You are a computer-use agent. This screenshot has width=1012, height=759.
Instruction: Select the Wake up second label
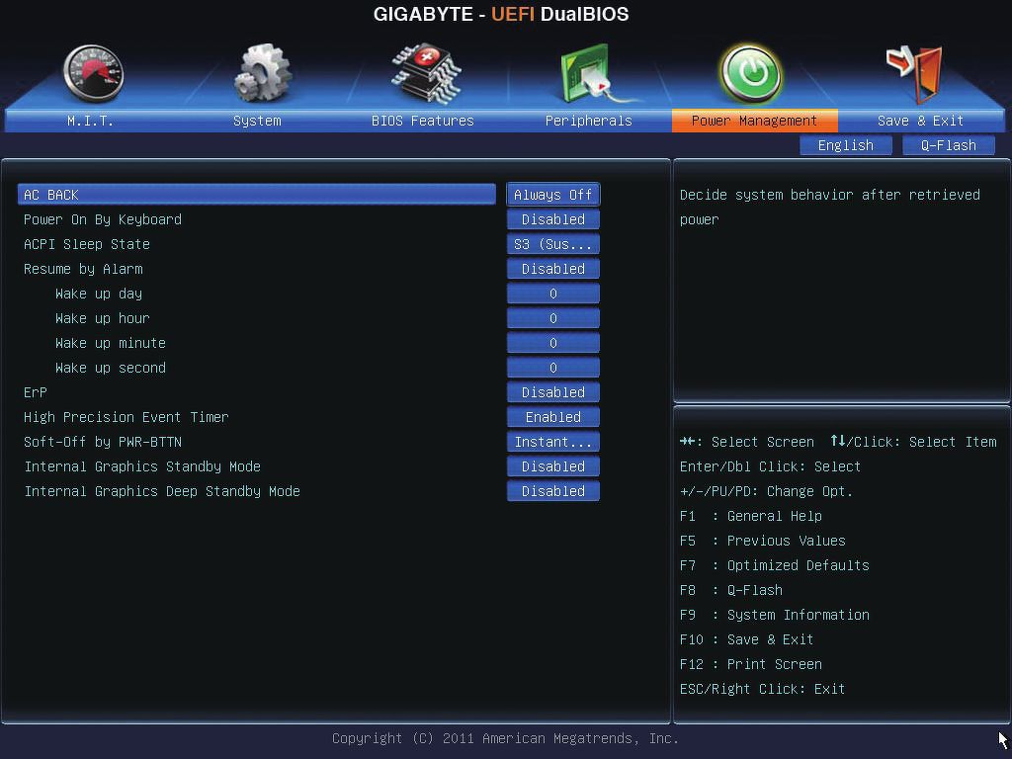111,368
